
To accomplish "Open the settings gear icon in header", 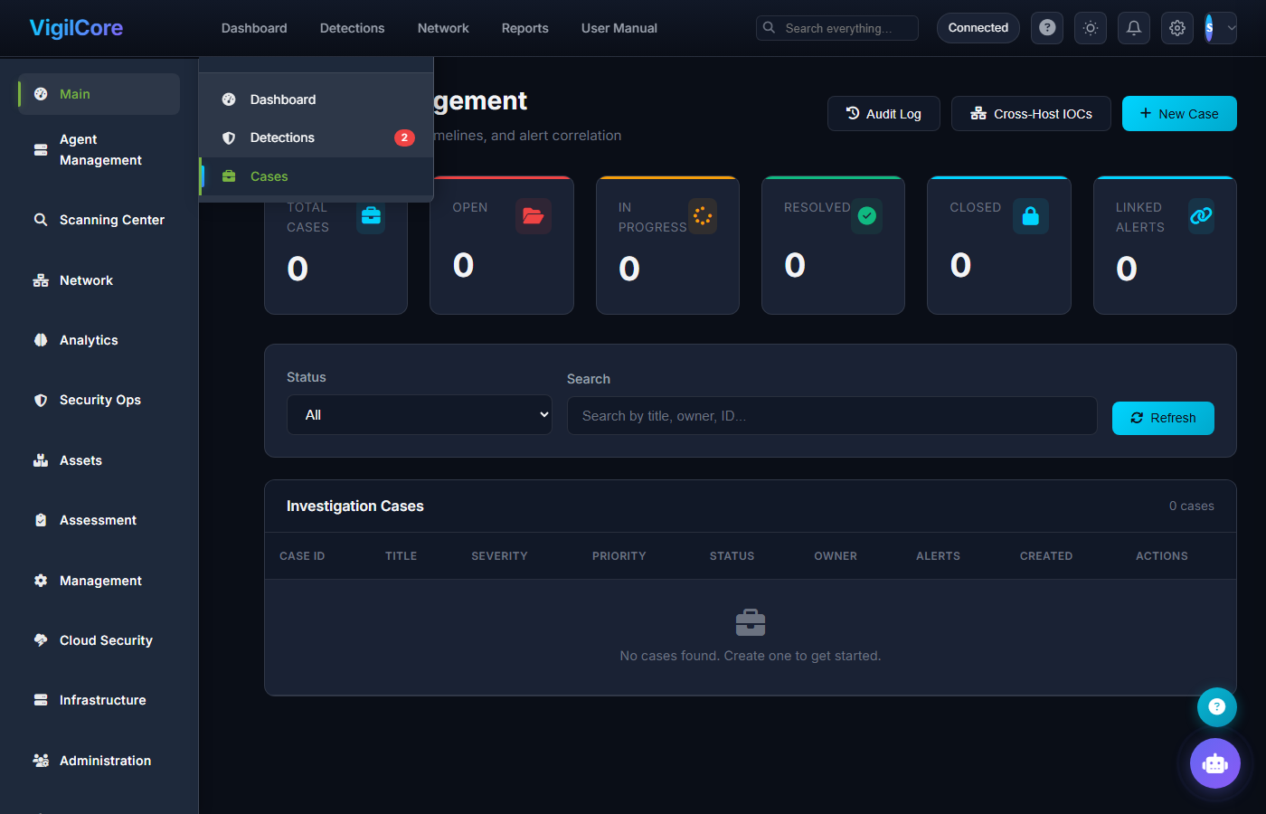I will (x=1177, y=28).
